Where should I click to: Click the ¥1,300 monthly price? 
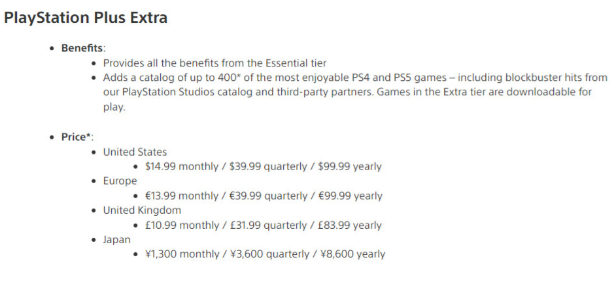pos(182,254)
